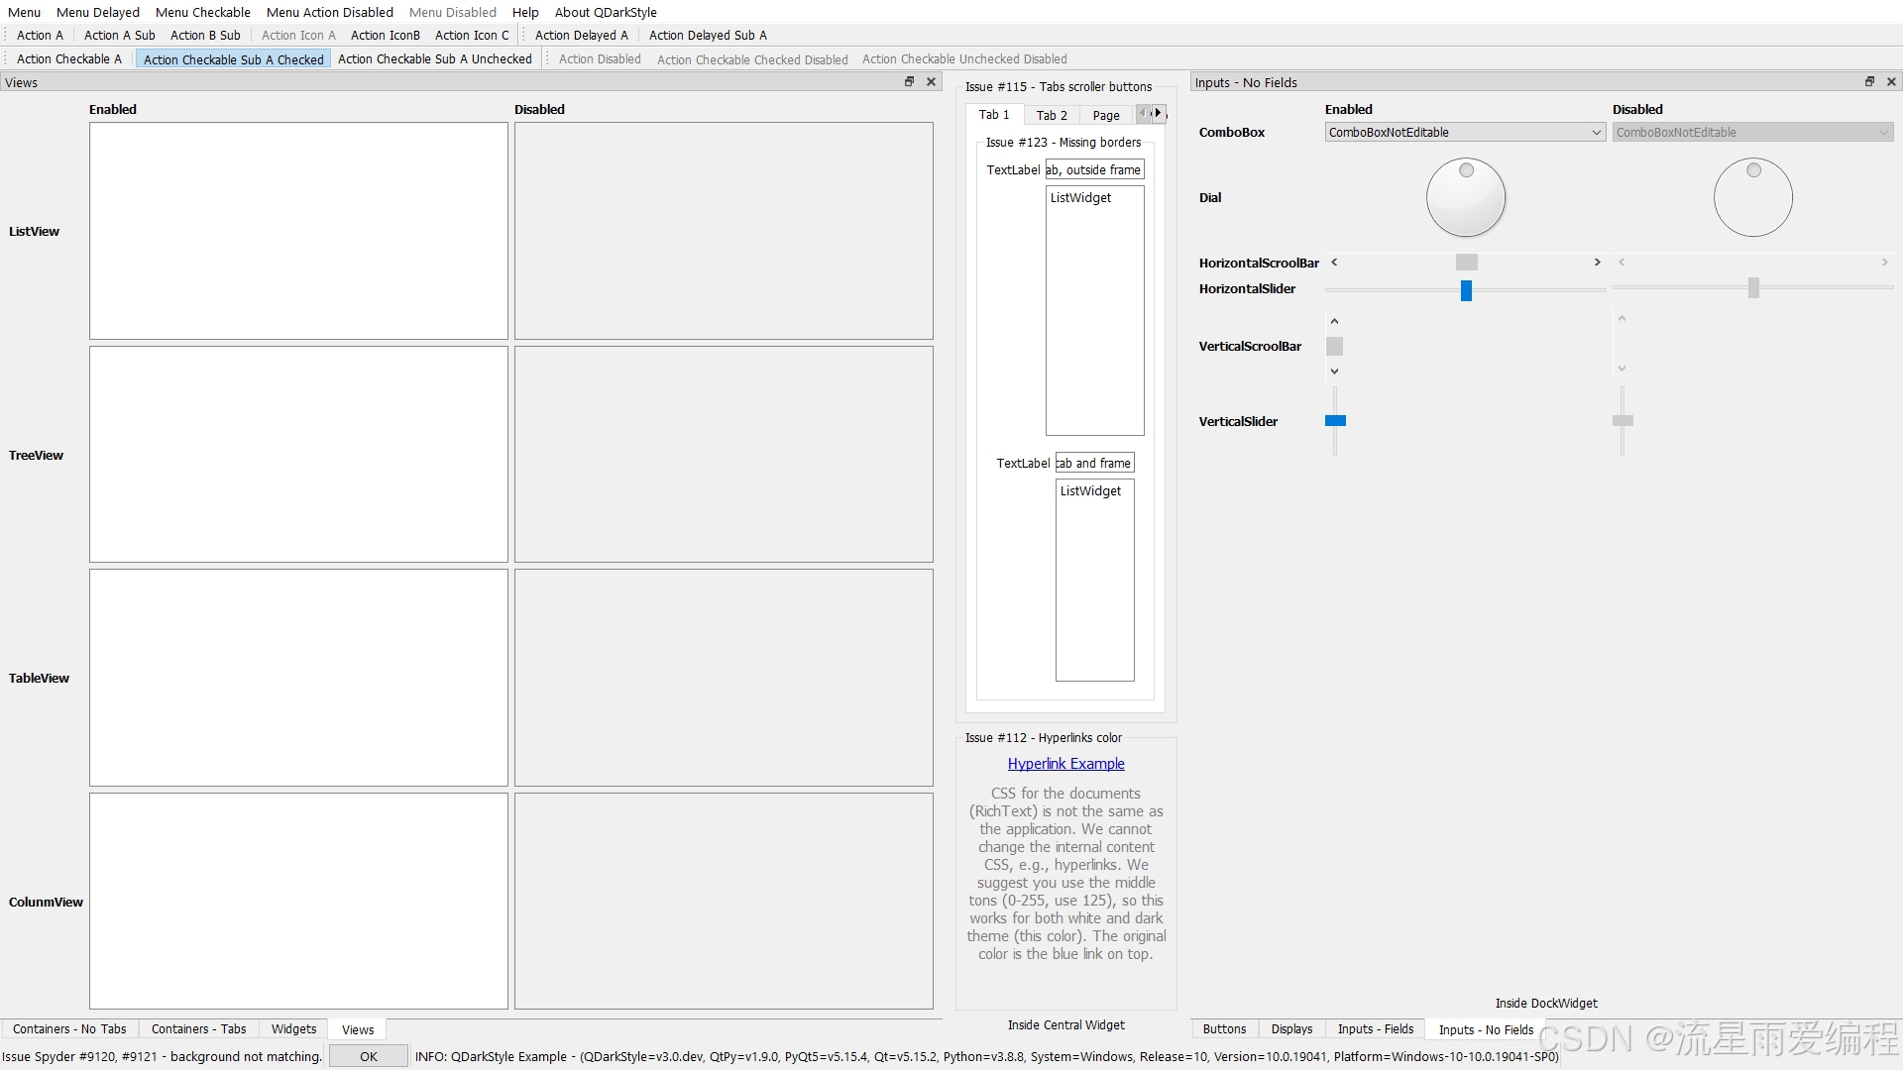This screenshot has height=1070, width=1903.
Task: Open the Hyperlink Example link
Action: 1065,764
